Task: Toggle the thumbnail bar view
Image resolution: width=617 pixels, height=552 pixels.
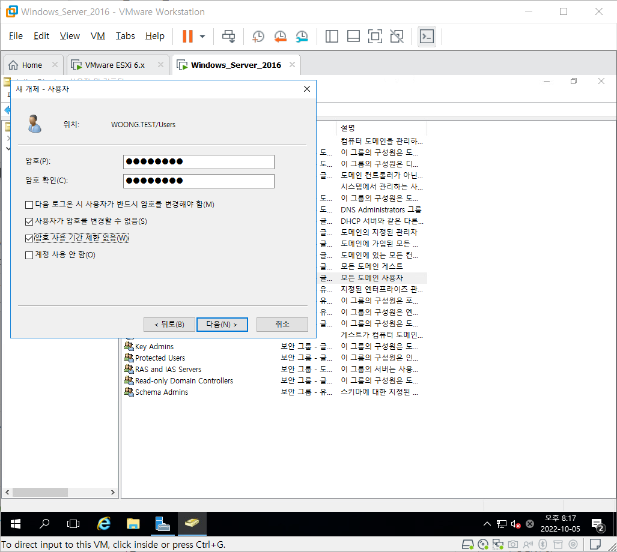Action: point(353,36)
